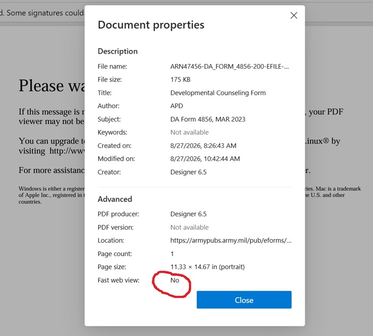Click the author value APD
373x336 pixels.
[176, 106]
